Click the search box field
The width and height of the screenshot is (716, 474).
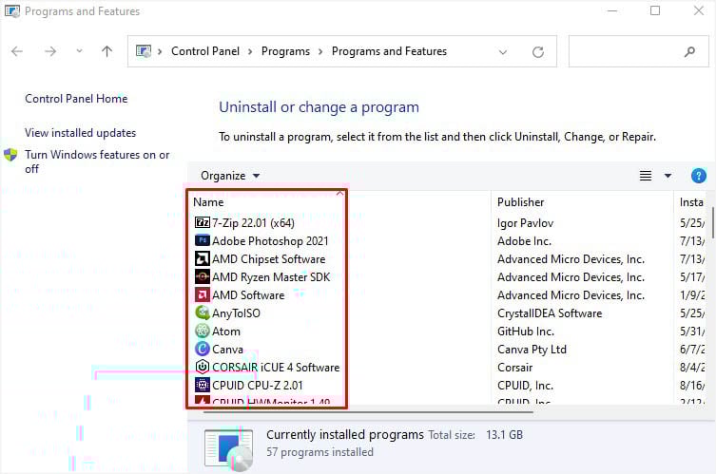pos(638,51)
